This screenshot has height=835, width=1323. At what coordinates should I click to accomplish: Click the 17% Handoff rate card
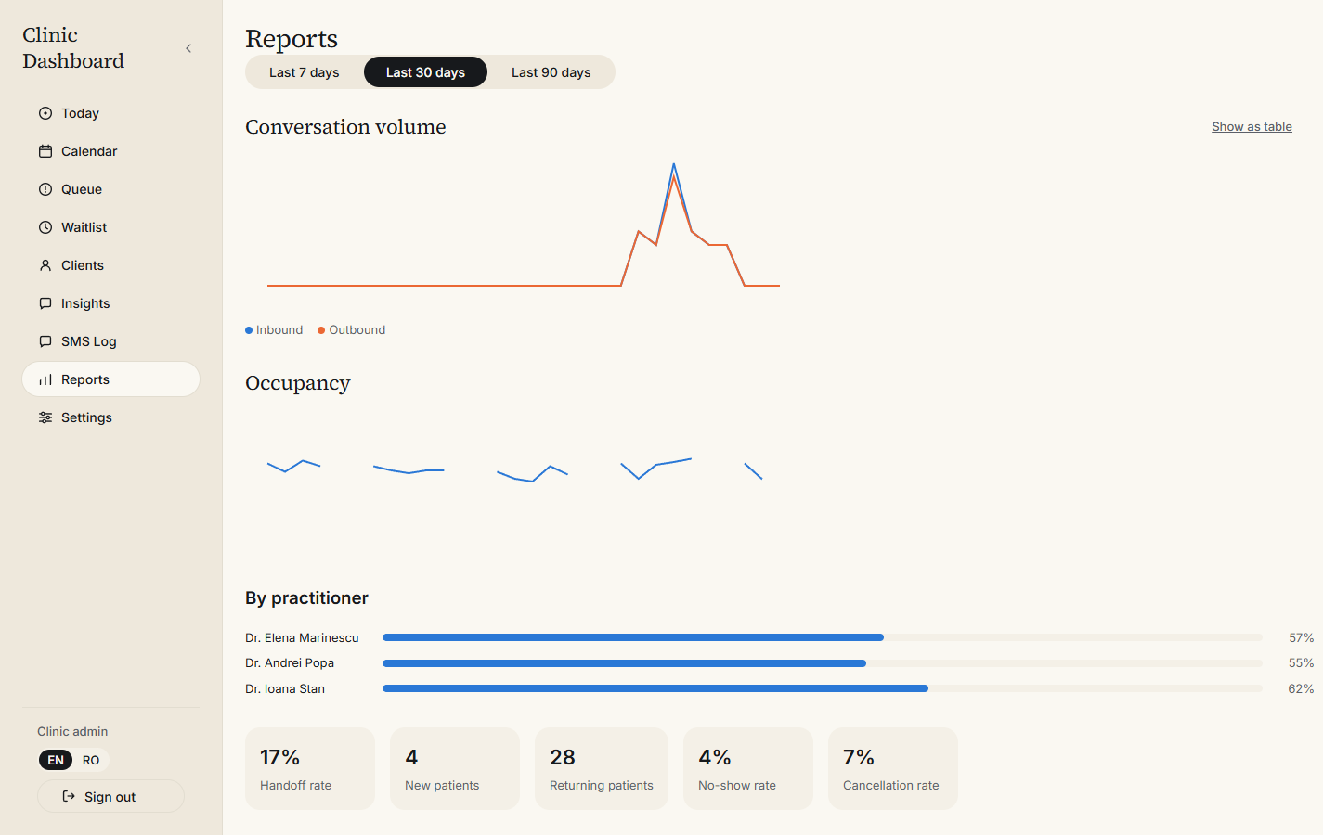(310, 768)
